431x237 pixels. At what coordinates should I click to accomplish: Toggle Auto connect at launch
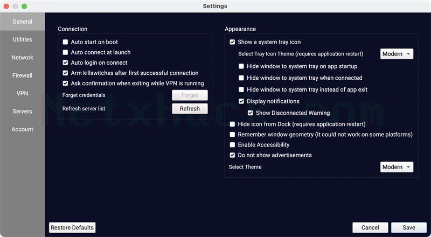coord(65,52)
